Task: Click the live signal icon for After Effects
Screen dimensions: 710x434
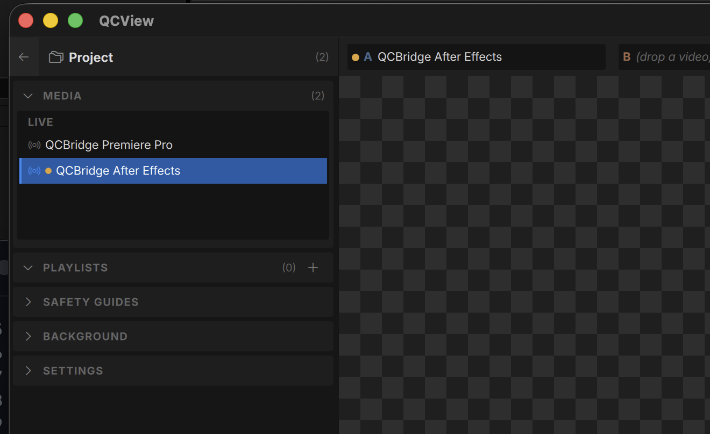Action: coord(34,171)
